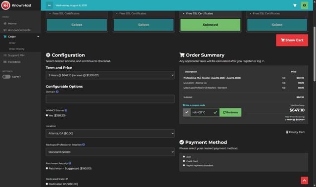This screenshot has width=316, height=187.
Task: Open the cart icon in the top bar
Action: [295, 5]
